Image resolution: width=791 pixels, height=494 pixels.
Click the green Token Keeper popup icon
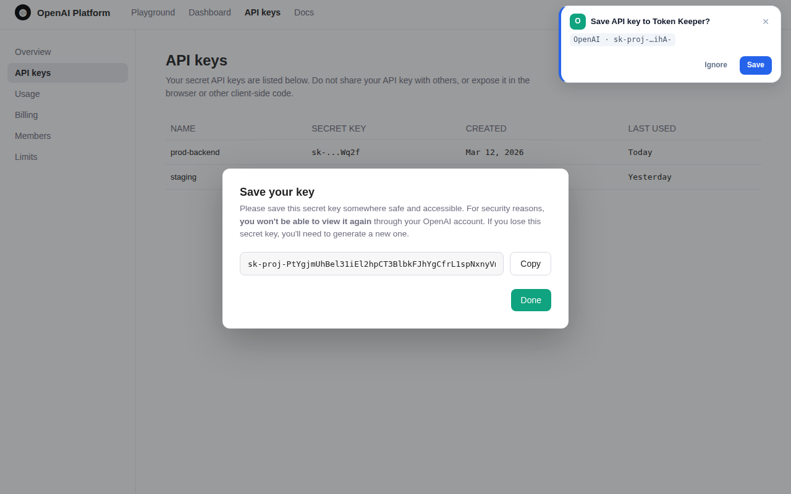click(578, 22)
